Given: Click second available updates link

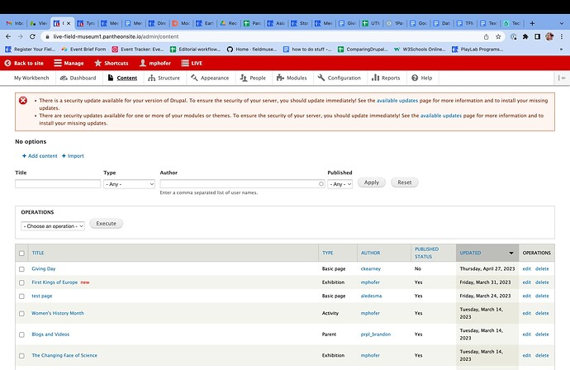Looking at the screenshot, I should click(x=441, y=116).
